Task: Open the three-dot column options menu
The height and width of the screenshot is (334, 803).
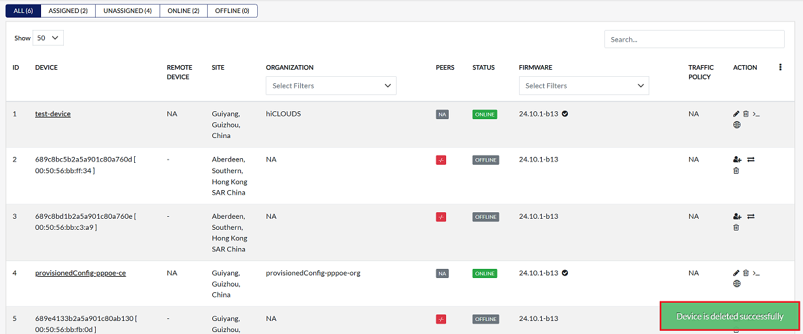Action: coord(780,67)
